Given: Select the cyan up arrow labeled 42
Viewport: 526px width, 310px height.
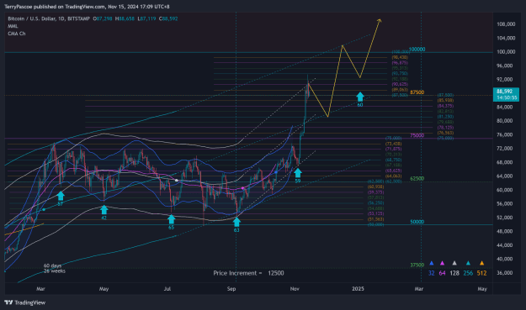Looking at the screenshot, I should click(x=104, y=209).
